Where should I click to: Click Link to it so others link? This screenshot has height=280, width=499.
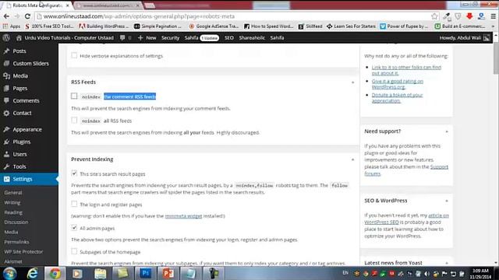406,70
